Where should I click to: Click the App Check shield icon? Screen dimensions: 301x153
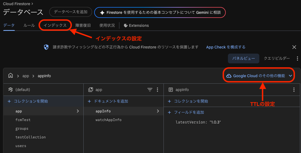46,47
